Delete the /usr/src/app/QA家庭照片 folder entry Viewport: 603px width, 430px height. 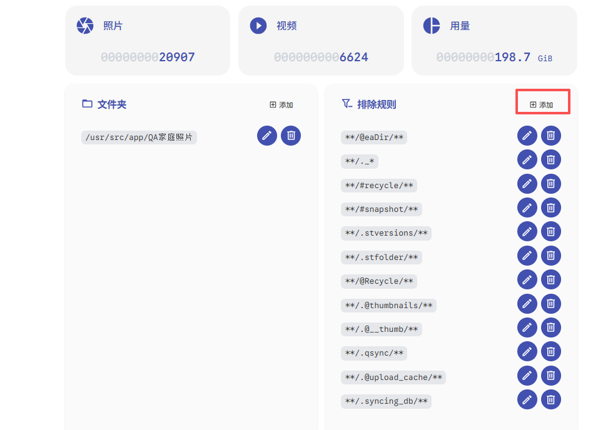click(291, 136)
